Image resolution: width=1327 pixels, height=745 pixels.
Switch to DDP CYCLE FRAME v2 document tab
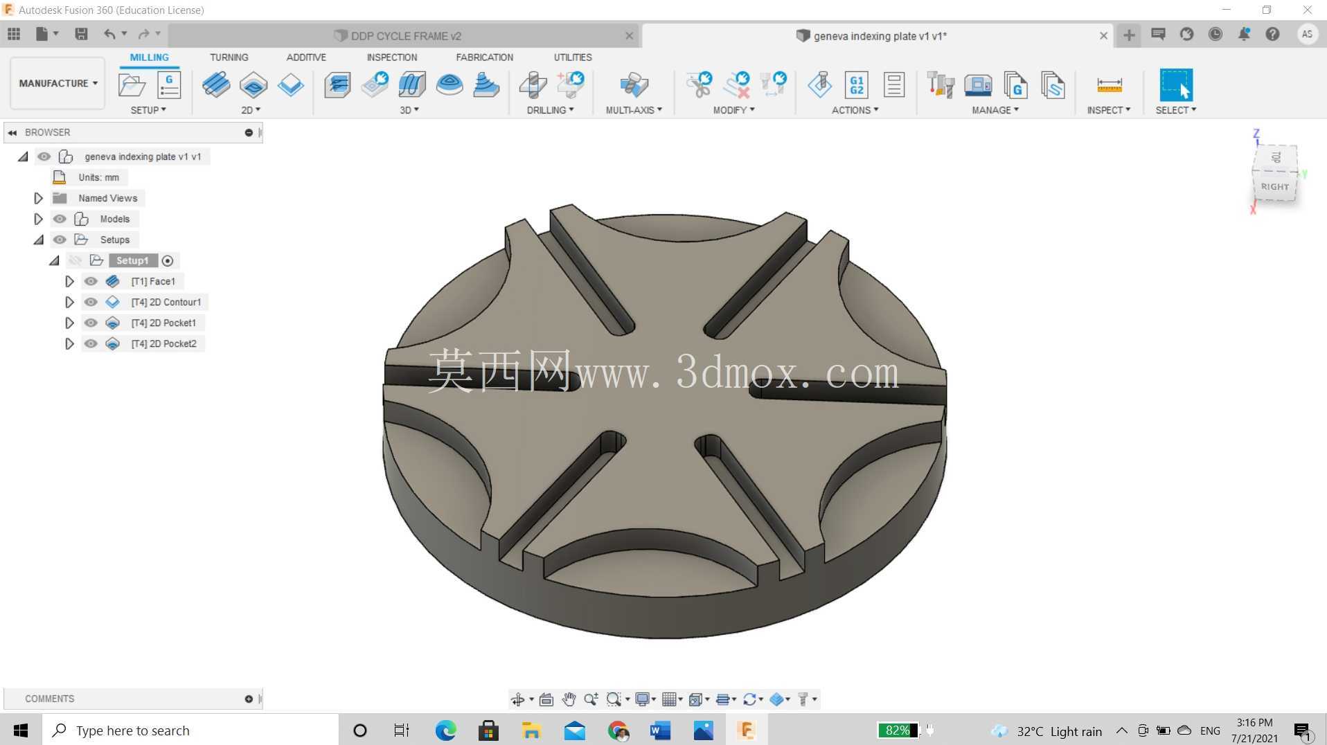[405, 35]
